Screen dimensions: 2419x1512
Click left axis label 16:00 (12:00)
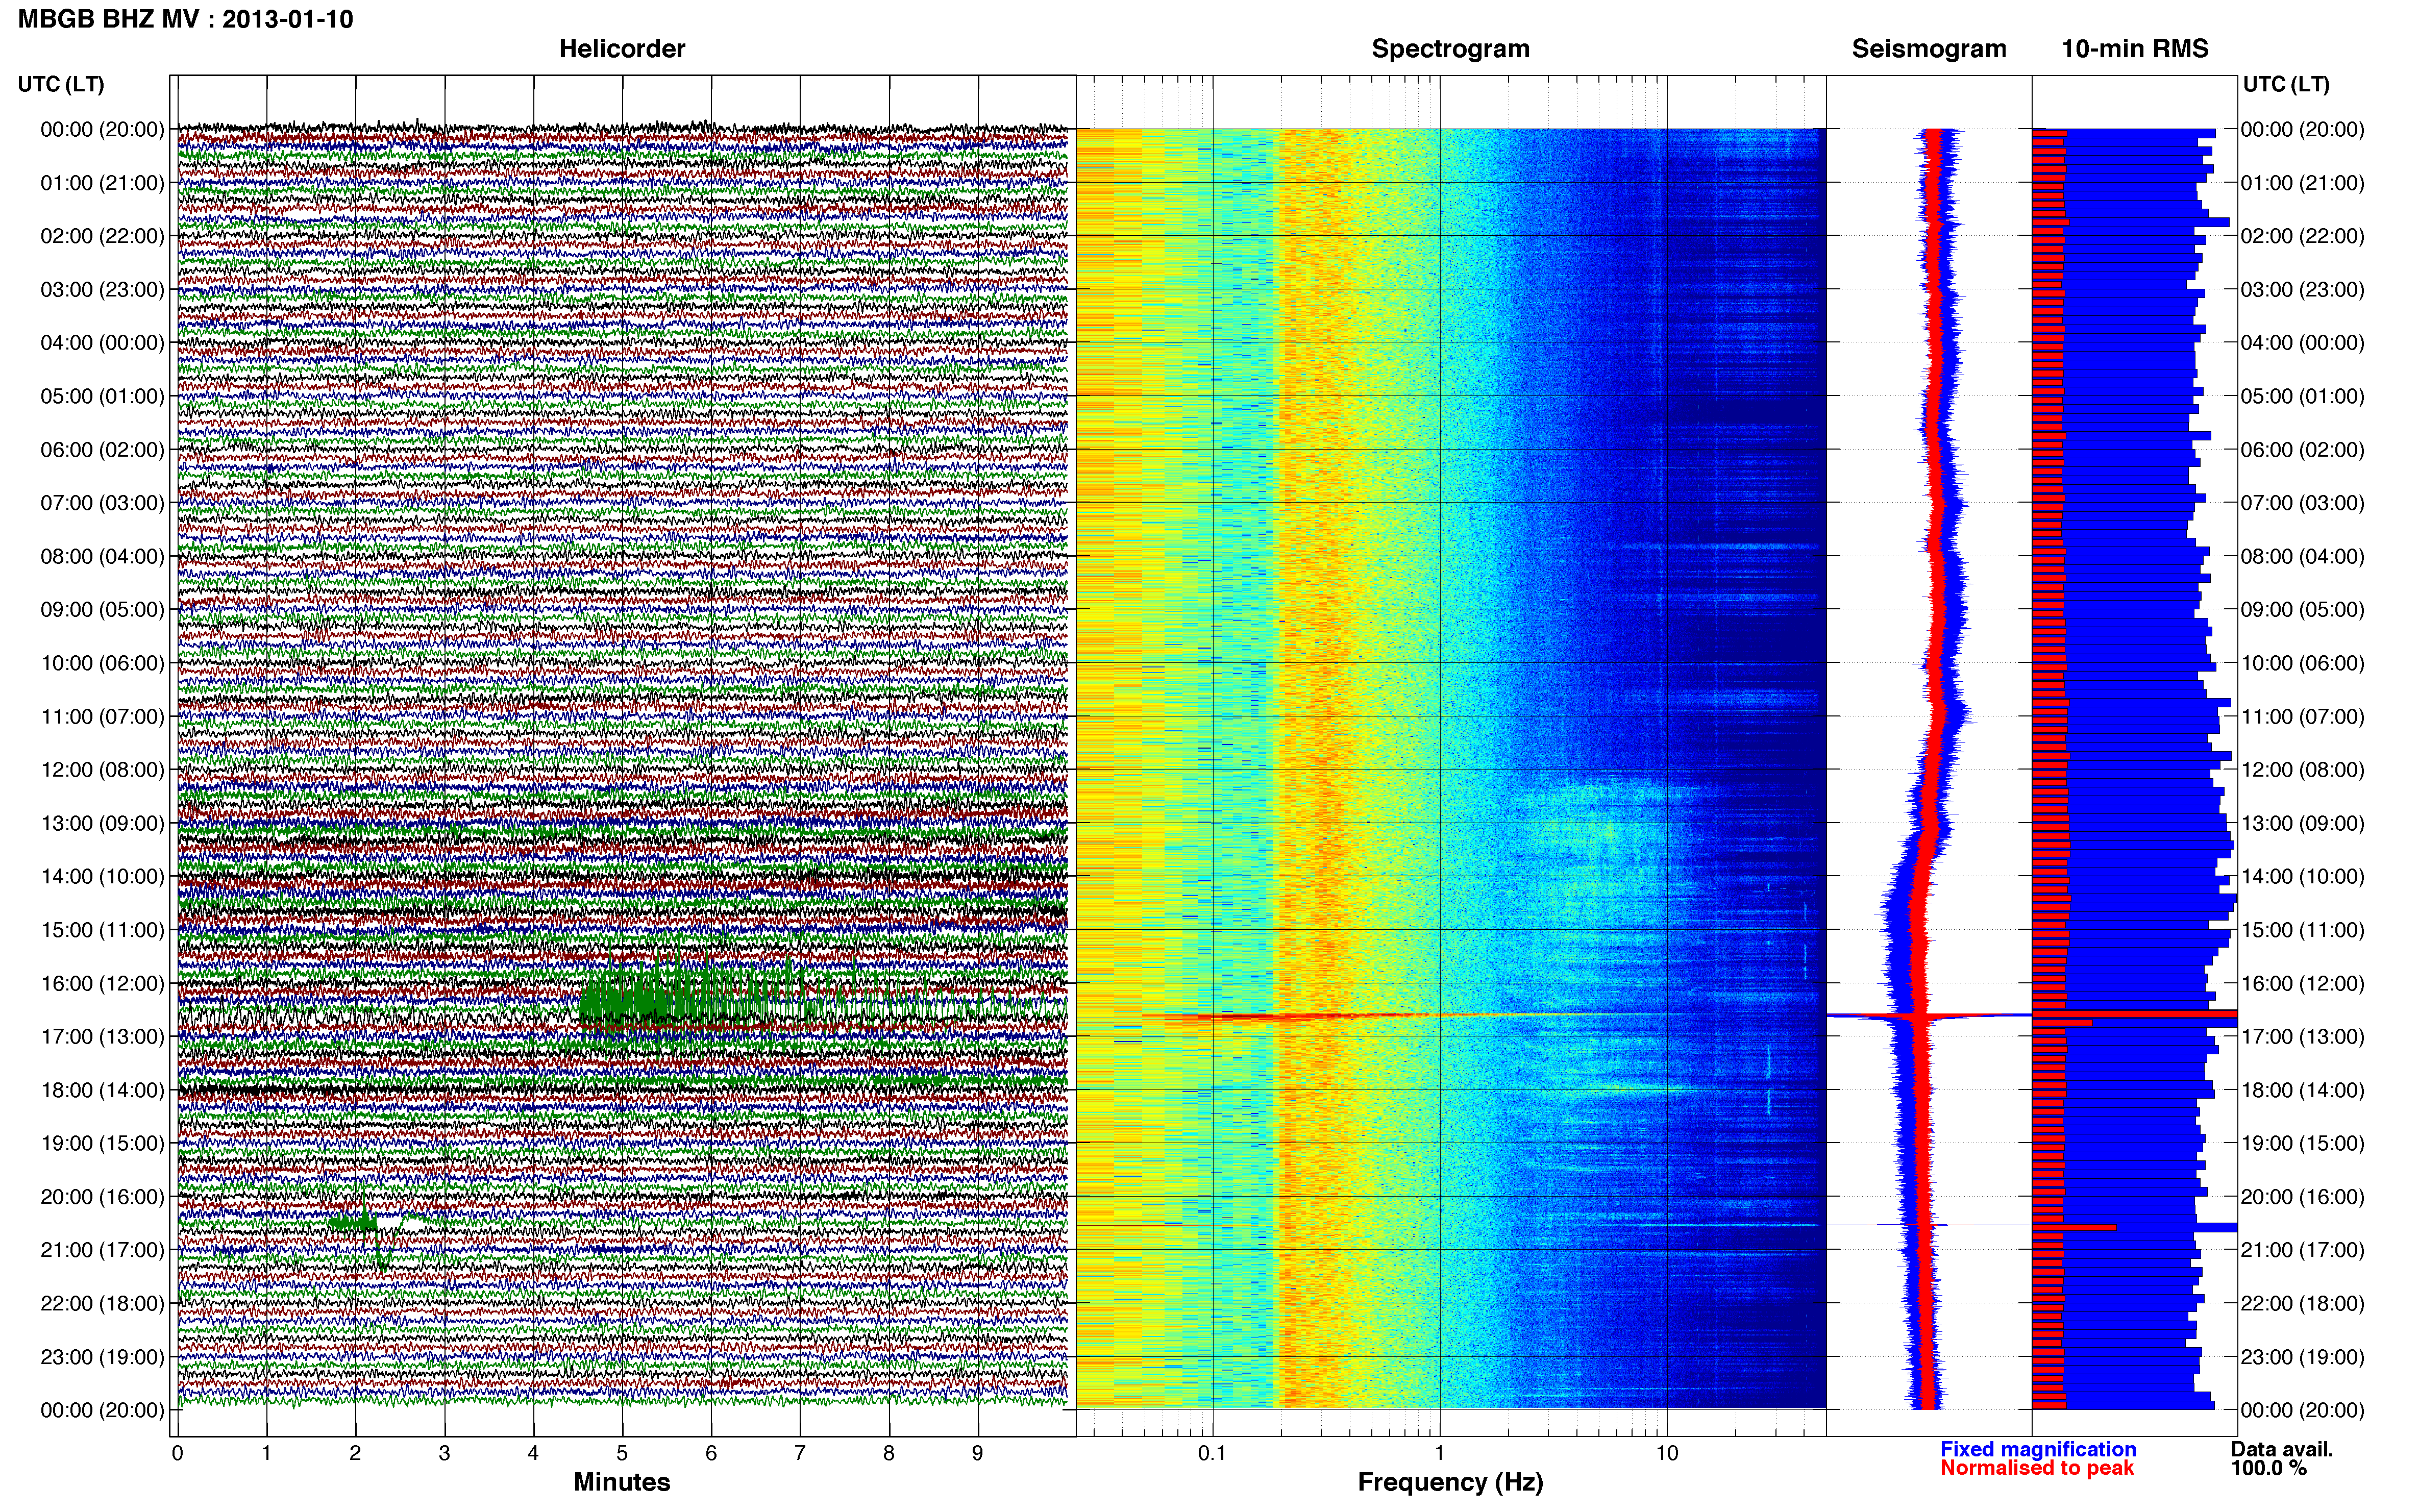tap(102, 983)
